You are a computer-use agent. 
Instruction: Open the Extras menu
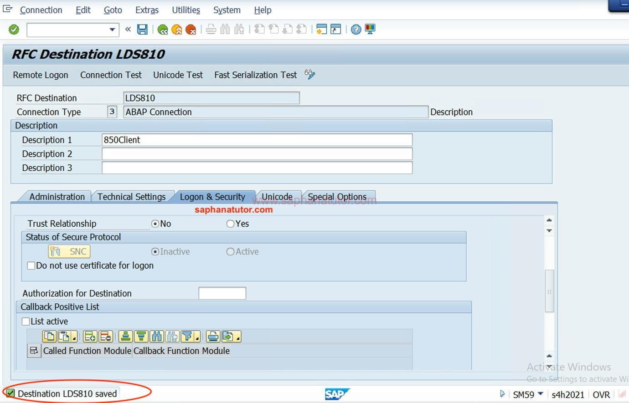tap(147, 10)
